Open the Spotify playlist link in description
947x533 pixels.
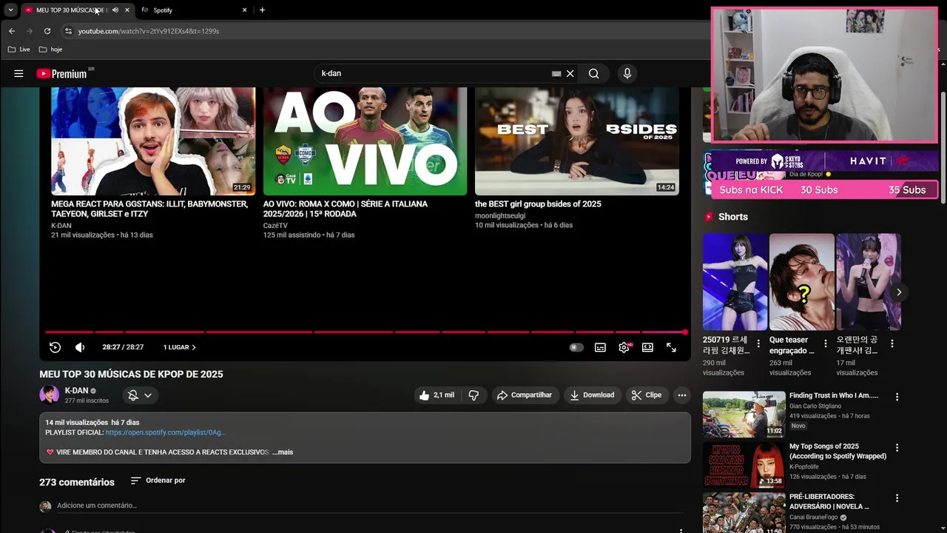tap(166, 432)
